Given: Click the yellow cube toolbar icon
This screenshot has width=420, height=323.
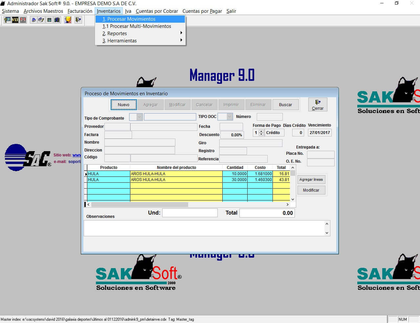Looking at the screenshot, I should pos(68,20).
